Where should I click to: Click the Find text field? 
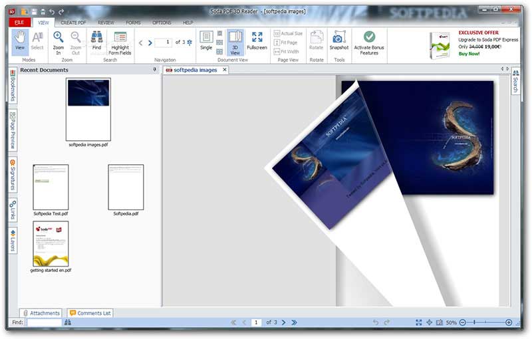(45, 322)
